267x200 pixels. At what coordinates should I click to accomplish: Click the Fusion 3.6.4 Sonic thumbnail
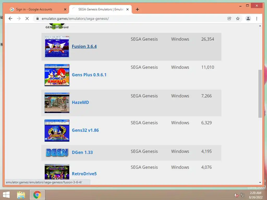(57, 47)
